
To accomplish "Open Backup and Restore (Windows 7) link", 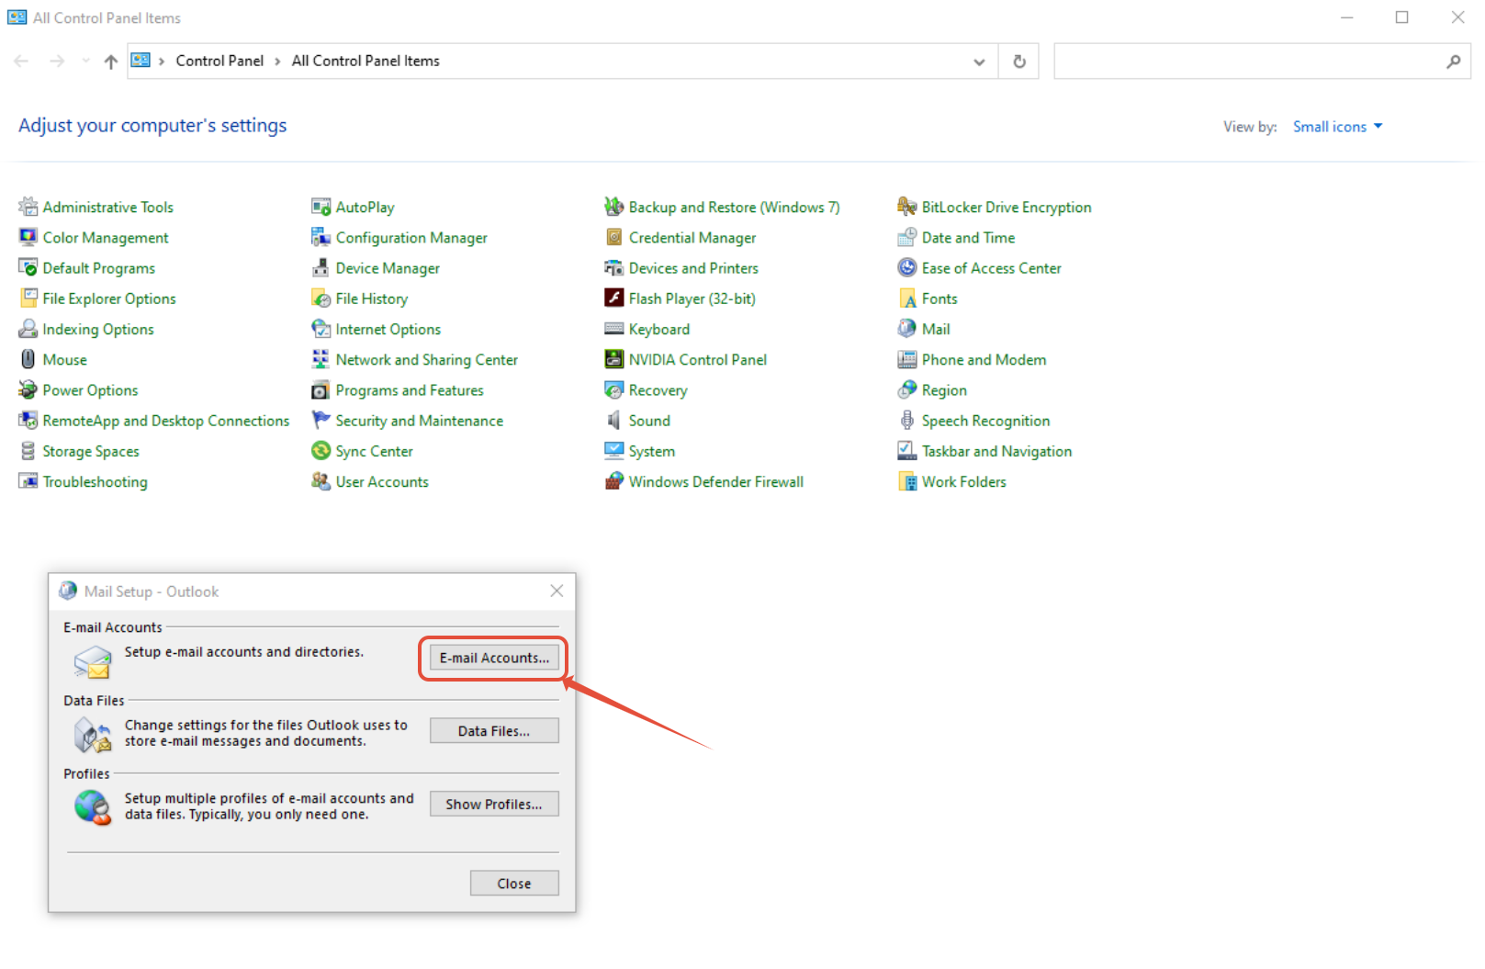I will click(735, 208).
